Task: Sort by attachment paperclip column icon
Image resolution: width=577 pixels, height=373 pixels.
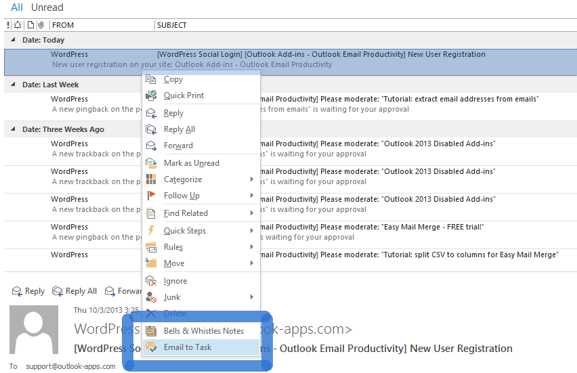Action: click(41, 25)
